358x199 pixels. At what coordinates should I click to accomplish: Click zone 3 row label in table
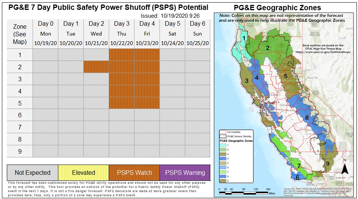tap(20, 79)
